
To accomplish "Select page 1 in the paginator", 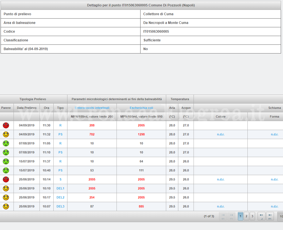I will coord(240,216).
